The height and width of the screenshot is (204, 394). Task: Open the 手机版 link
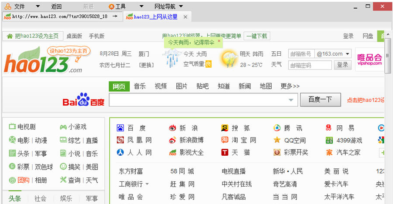tap(97, 36)
